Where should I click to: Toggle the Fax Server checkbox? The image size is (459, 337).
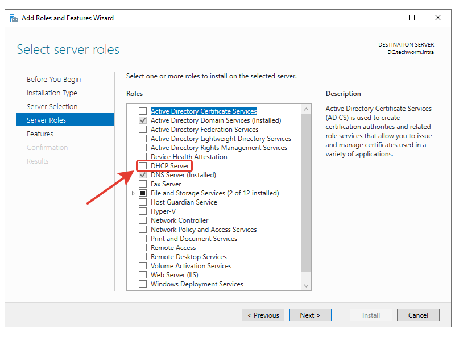coord(143,184)
